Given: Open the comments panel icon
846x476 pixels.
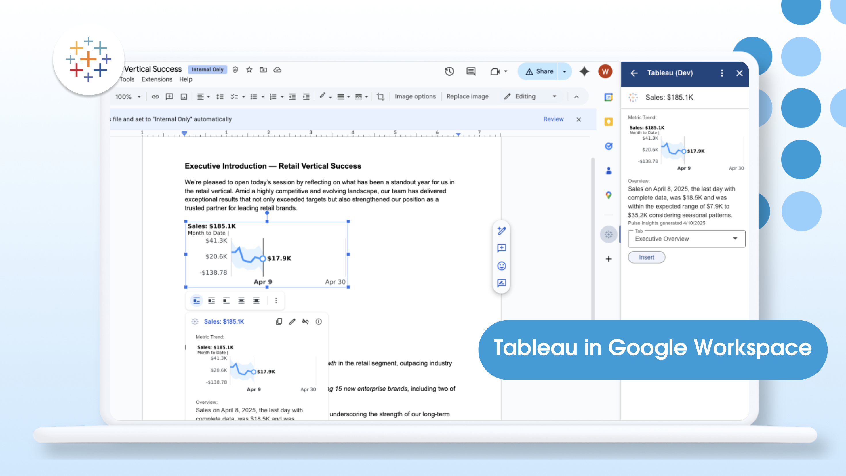Looking at the screenshot, I should click(470, 71).
